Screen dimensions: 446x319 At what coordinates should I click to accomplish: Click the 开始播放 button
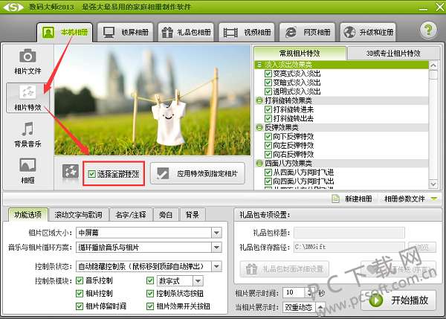398,300
